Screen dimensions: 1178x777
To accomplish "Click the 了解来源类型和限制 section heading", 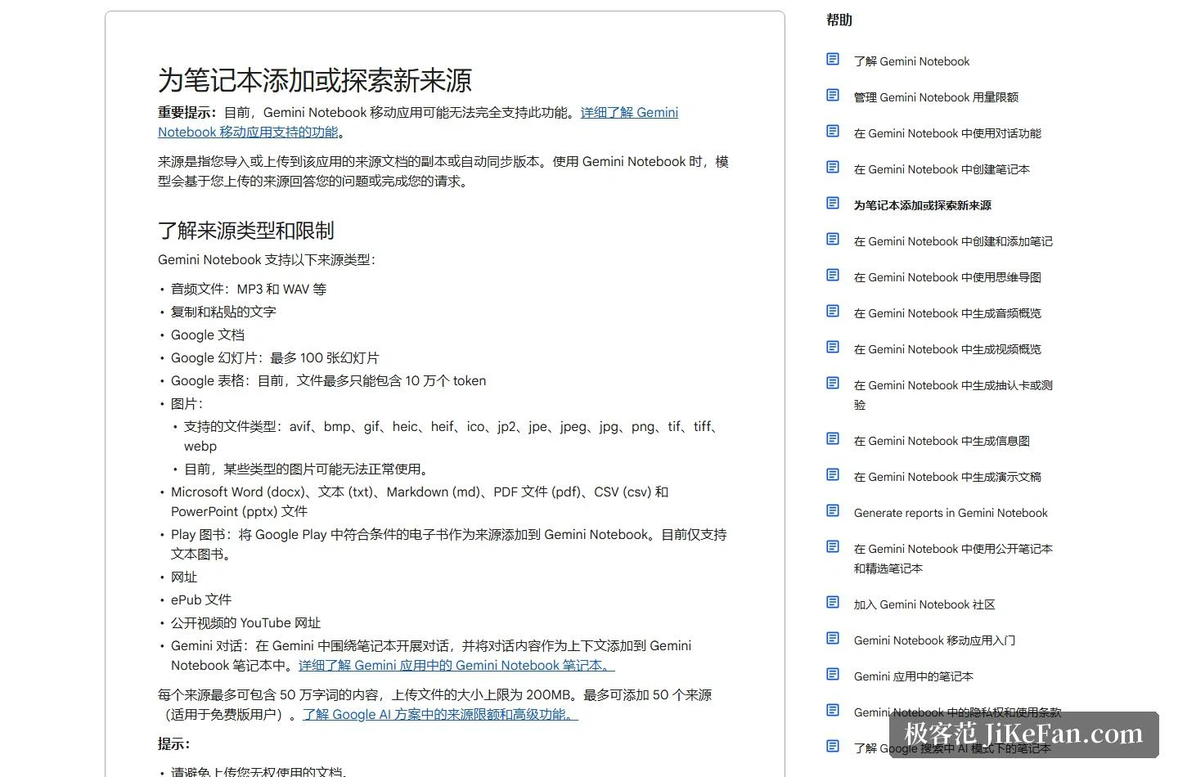I will click(x=246, y=231).
